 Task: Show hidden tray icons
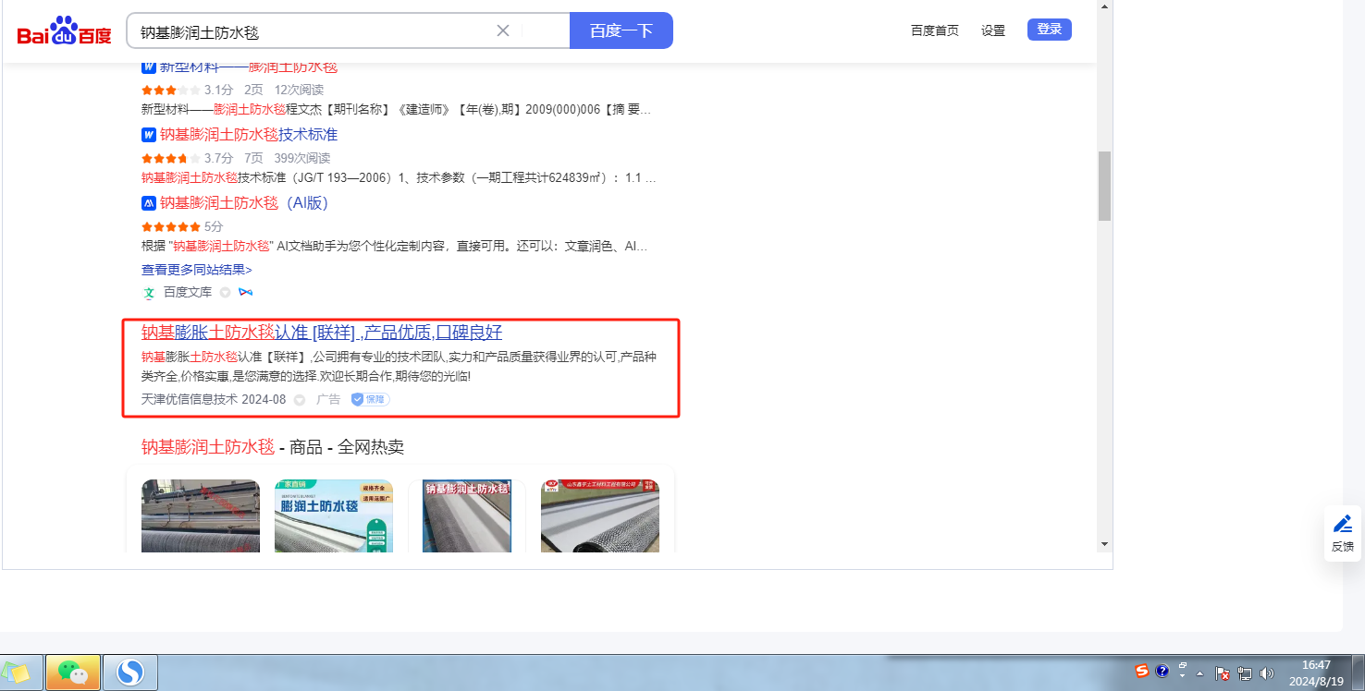tap(1200, 673)
